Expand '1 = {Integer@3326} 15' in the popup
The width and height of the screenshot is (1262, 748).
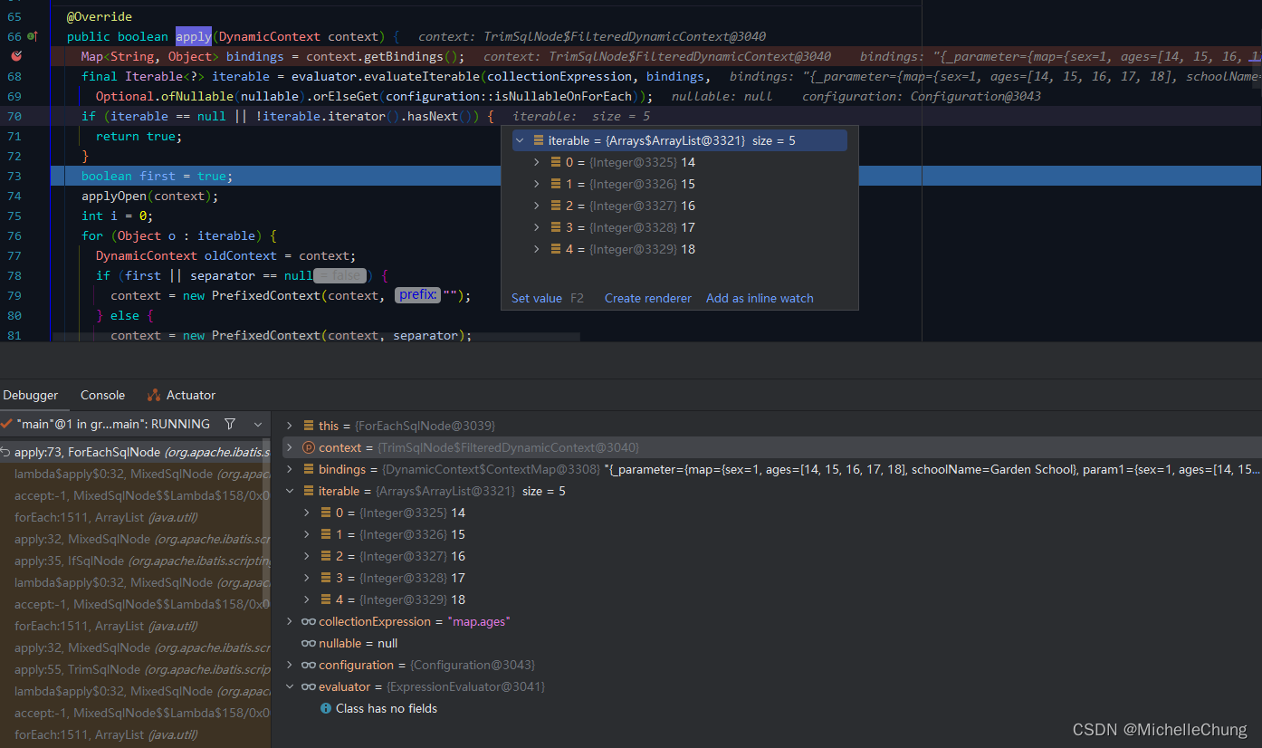click(x=538, y=183)
